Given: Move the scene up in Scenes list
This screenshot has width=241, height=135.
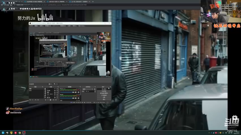Looking at the screenshot, I should click(36, 100).
